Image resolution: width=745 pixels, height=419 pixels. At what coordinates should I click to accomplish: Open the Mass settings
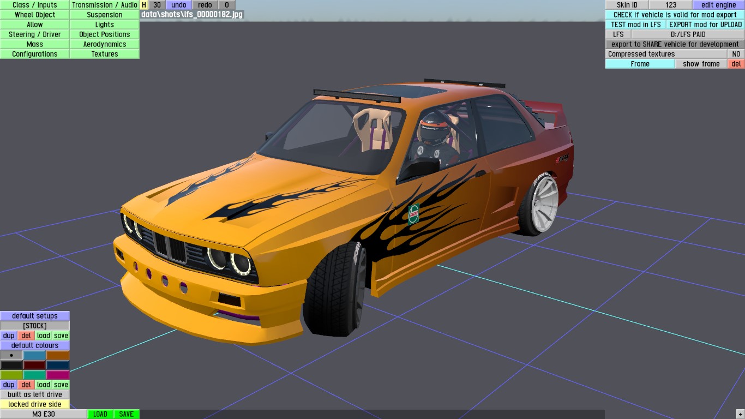click(x=34, y=44)
